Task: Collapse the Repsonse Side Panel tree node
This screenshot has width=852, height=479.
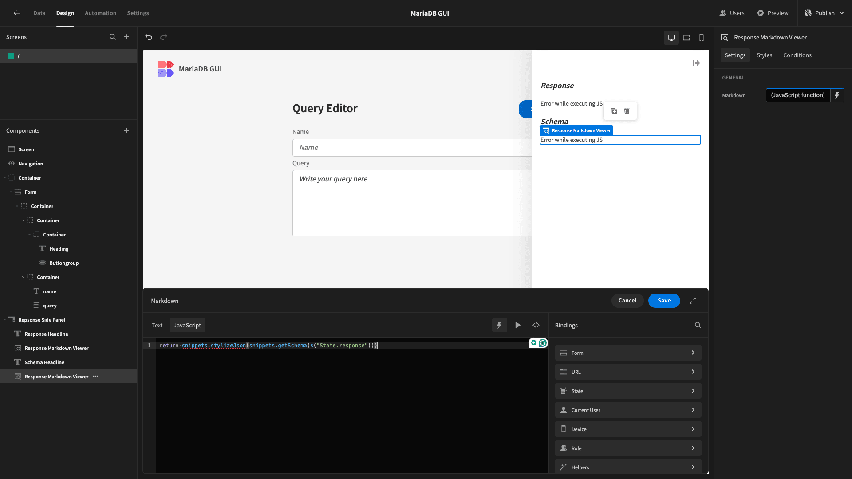Action: (x=5, y=320)
